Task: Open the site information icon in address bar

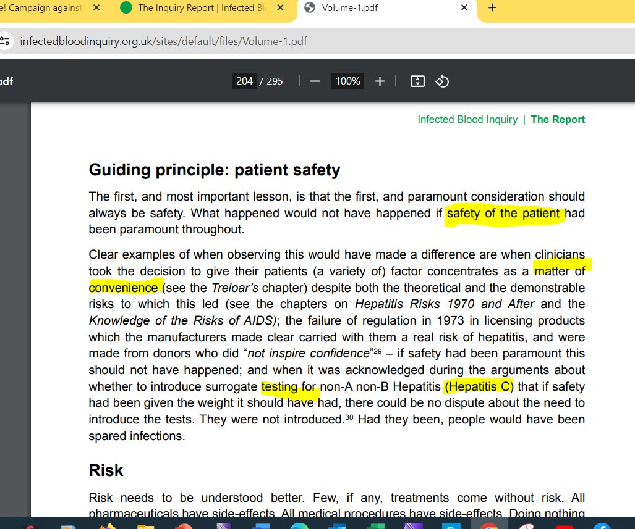Action: click(x=6, y=41)
